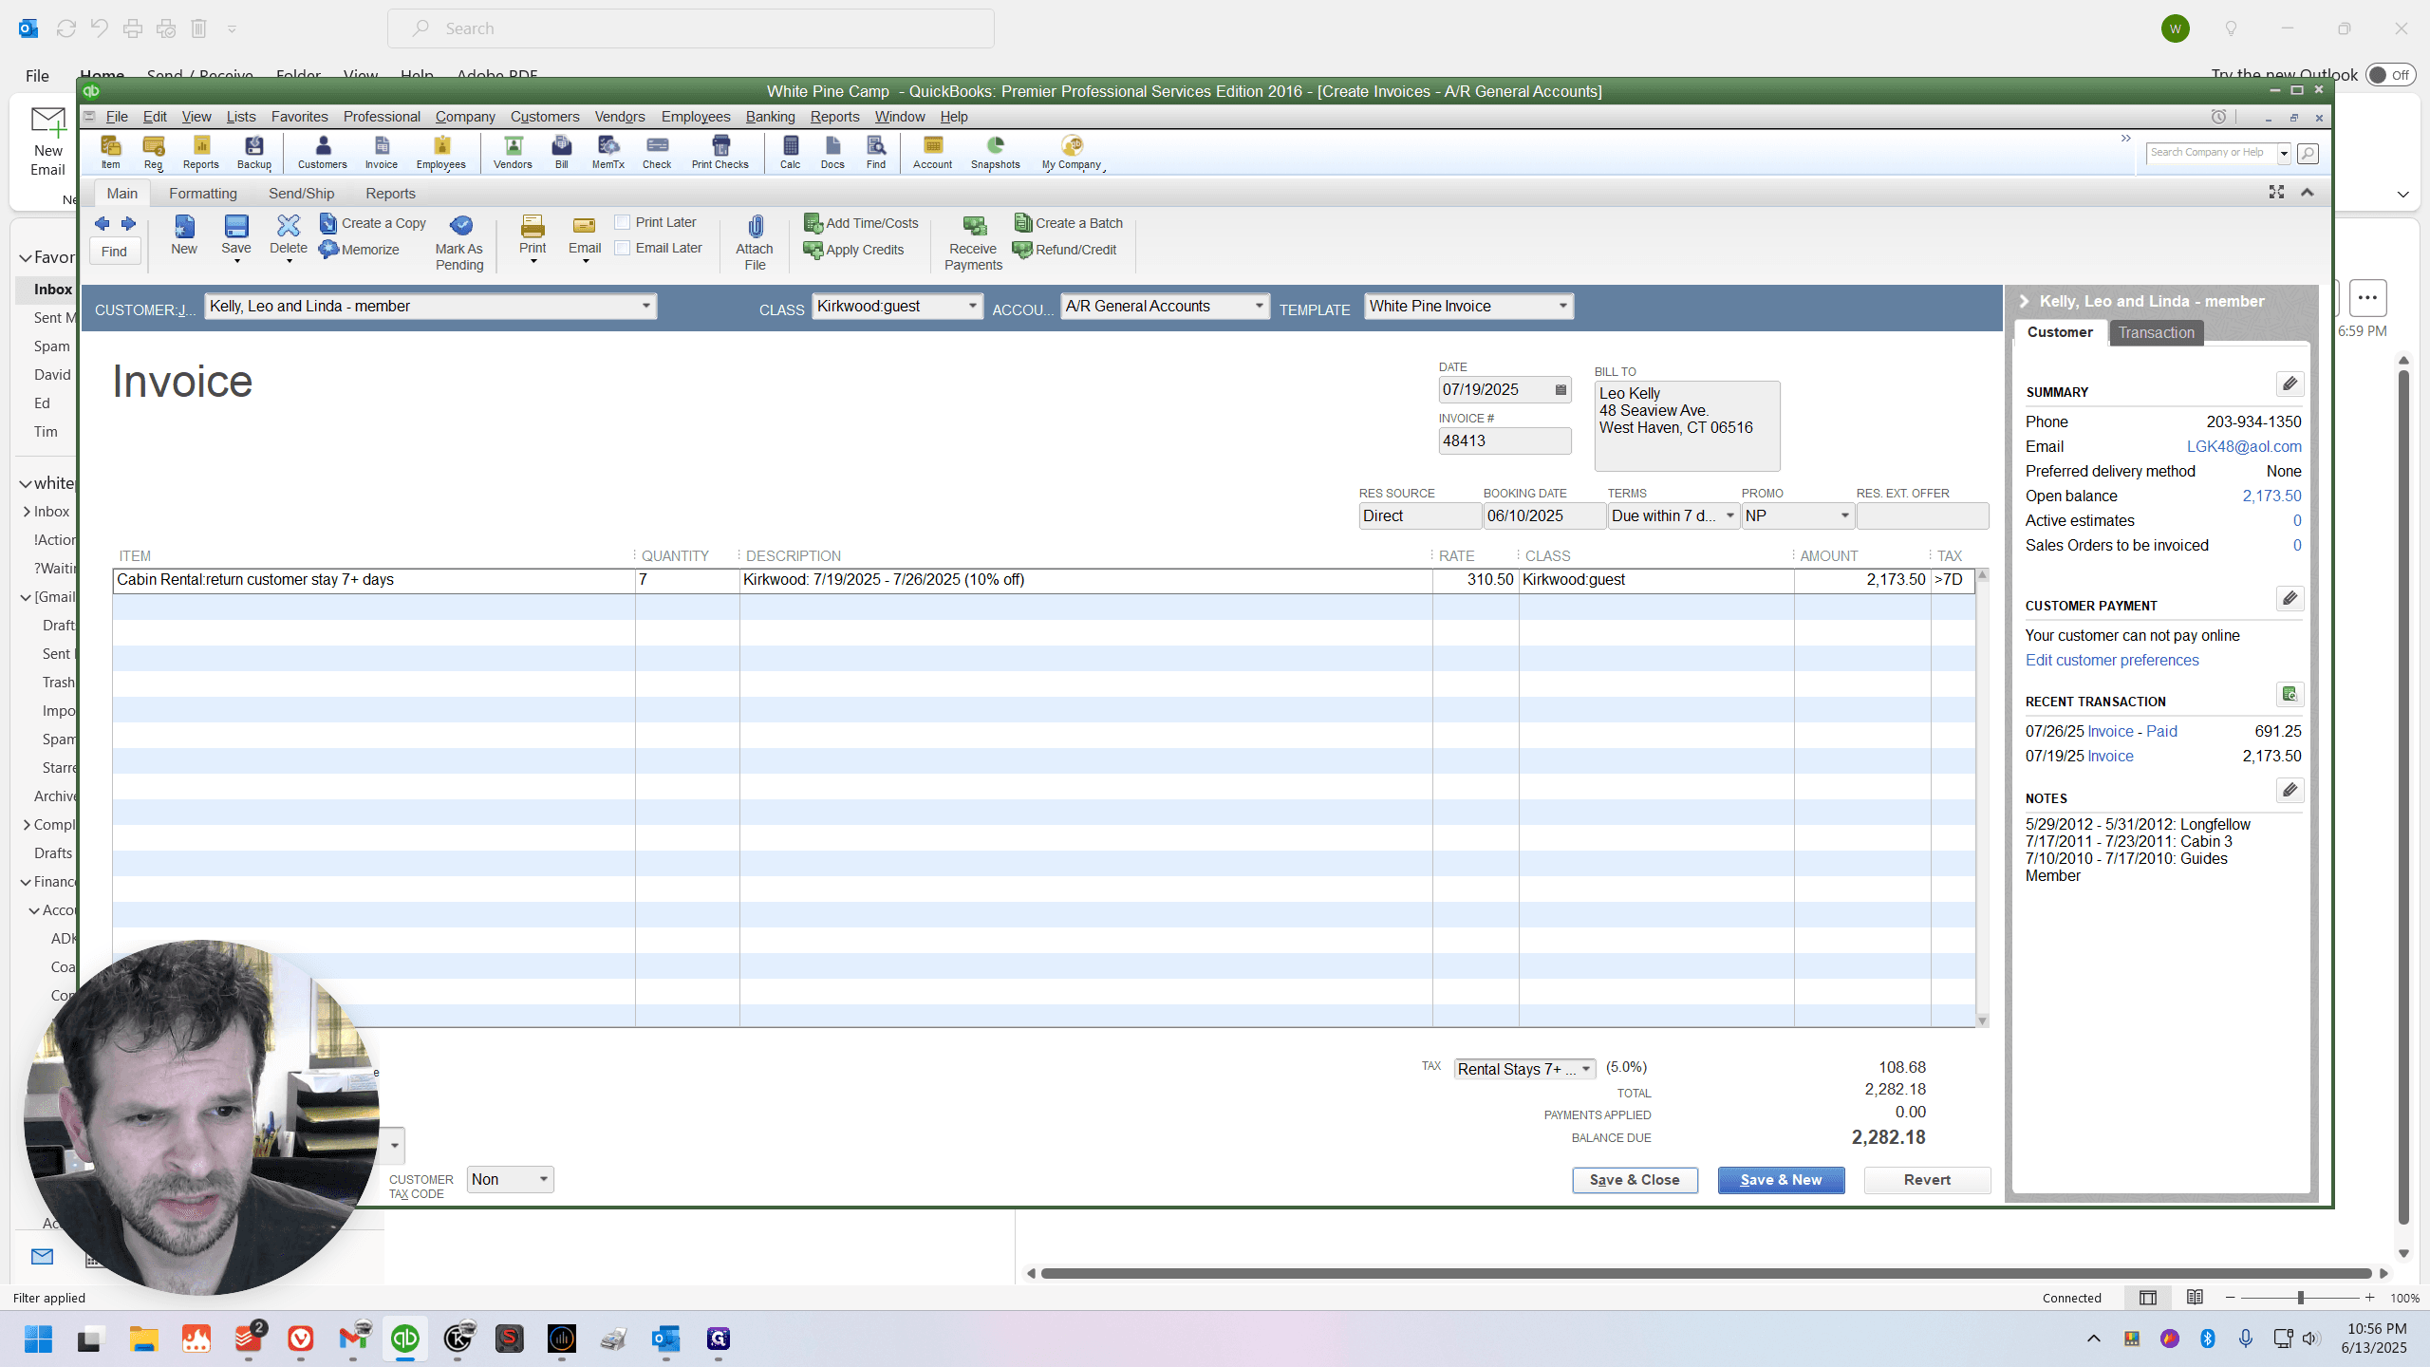The image size is (2430, 1367).
Task: Open the Bill toolbar icon
Action: pos(562,152)
